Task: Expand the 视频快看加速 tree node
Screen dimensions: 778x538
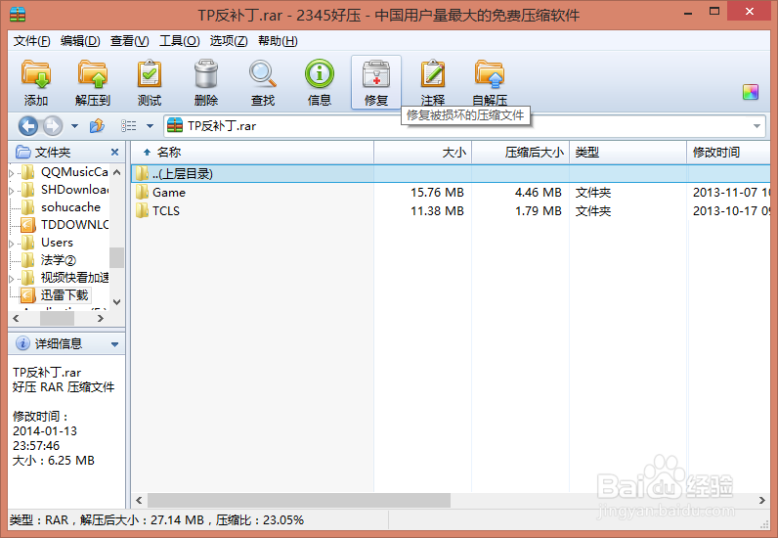Action: [x=12, y=279]
